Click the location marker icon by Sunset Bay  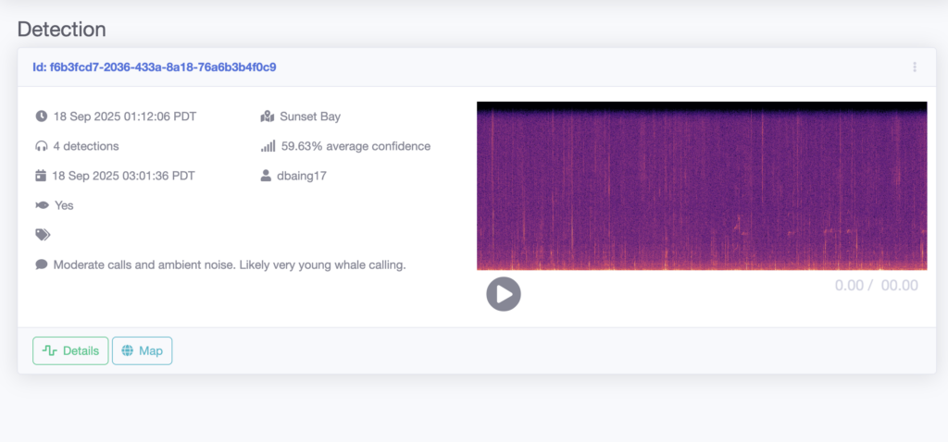tap(268, 117)
